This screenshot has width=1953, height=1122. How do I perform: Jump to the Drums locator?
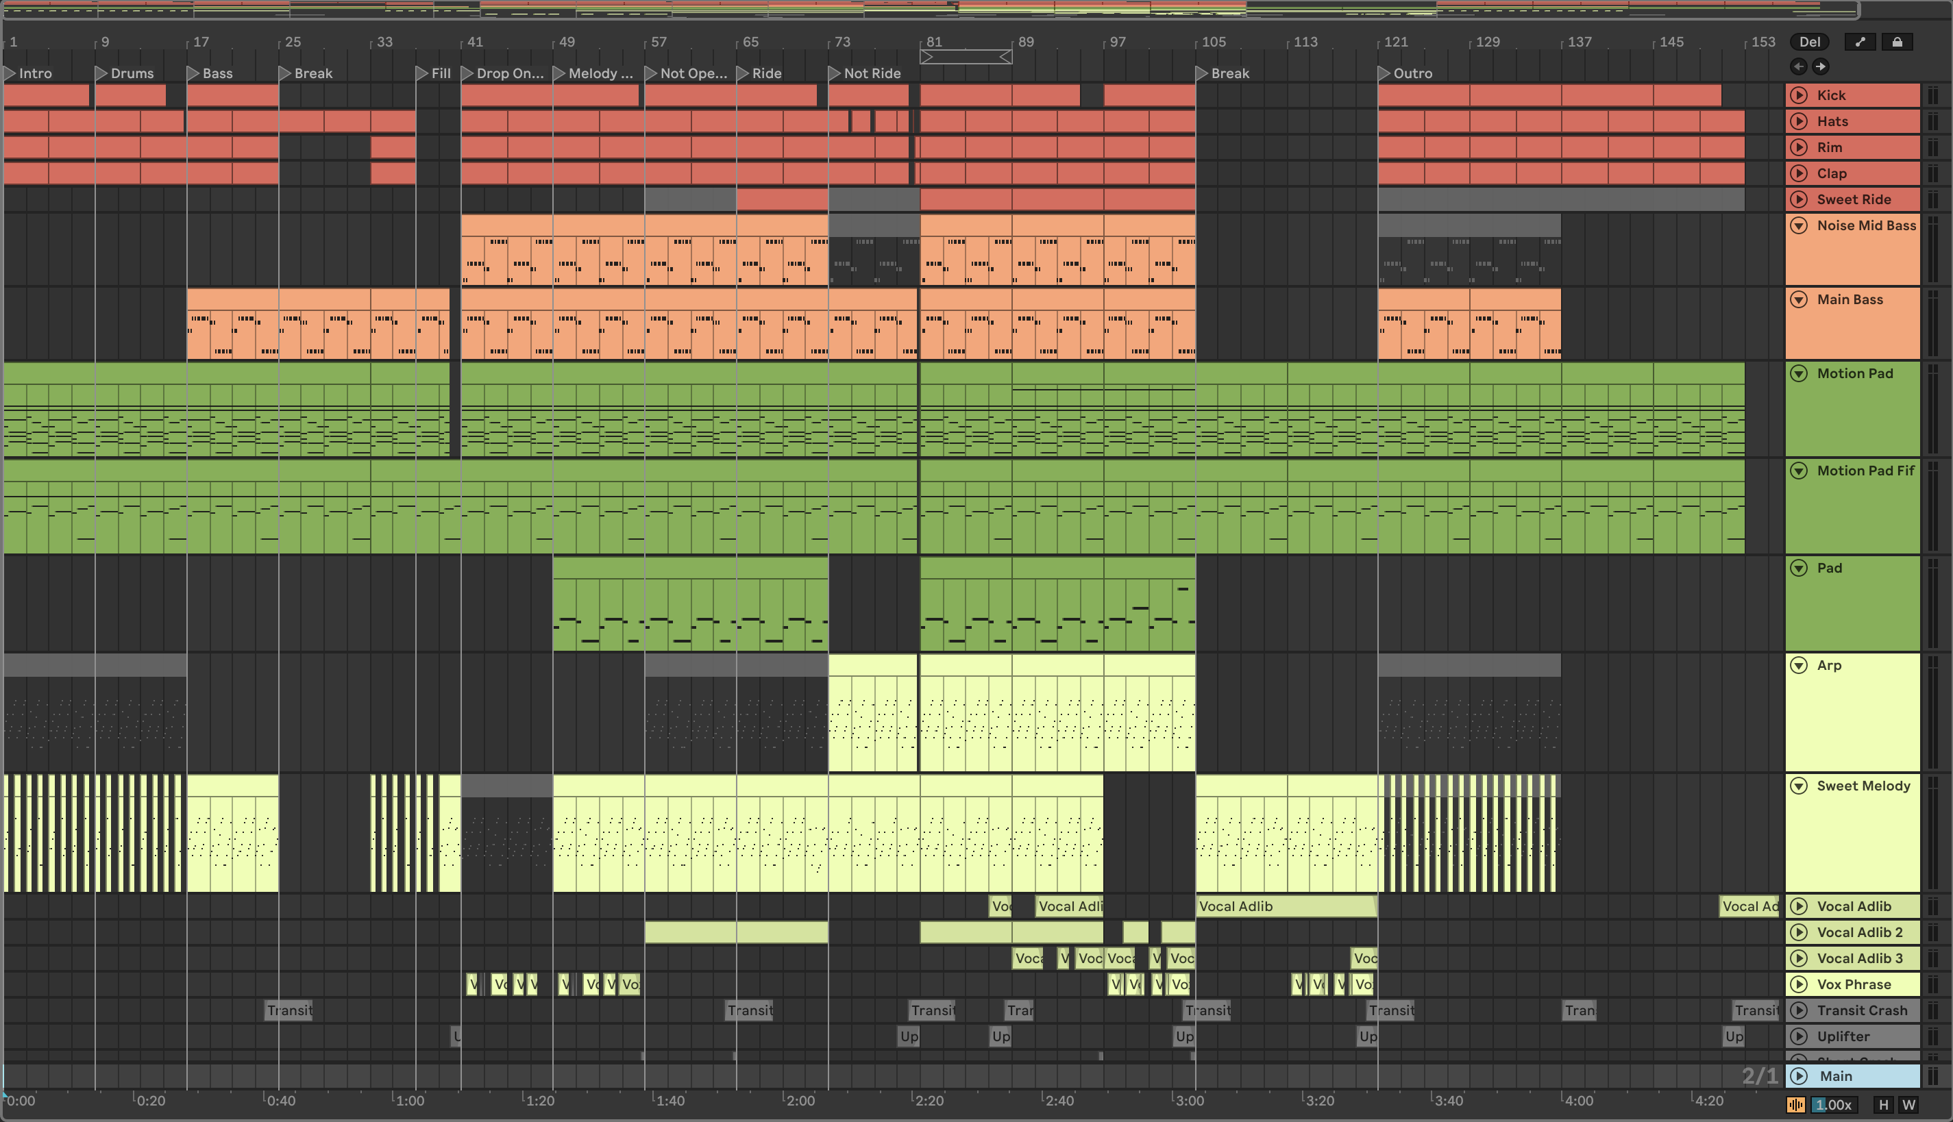(x=125, y=73)
